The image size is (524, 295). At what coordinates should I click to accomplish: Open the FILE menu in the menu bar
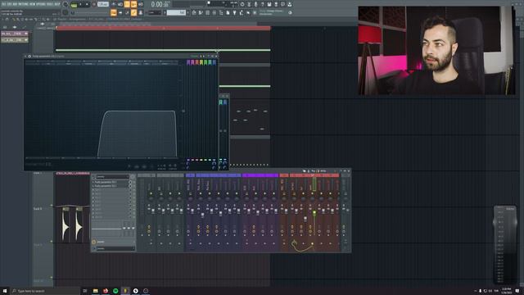[3, 4]
